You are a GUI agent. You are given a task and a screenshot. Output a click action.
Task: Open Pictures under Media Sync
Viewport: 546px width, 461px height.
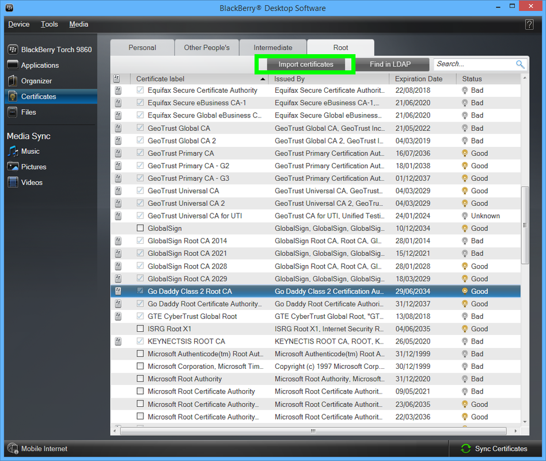(27, 167)
